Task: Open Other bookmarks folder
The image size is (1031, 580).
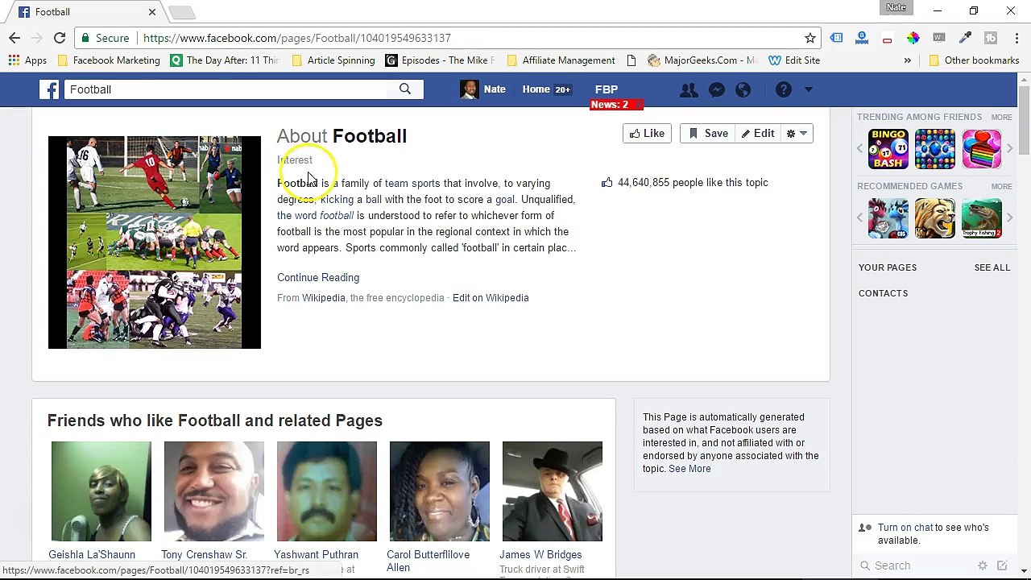Action: [x=974, y=60]
